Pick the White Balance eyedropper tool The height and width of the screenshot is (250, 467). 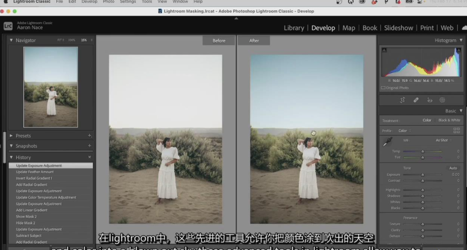387,142
